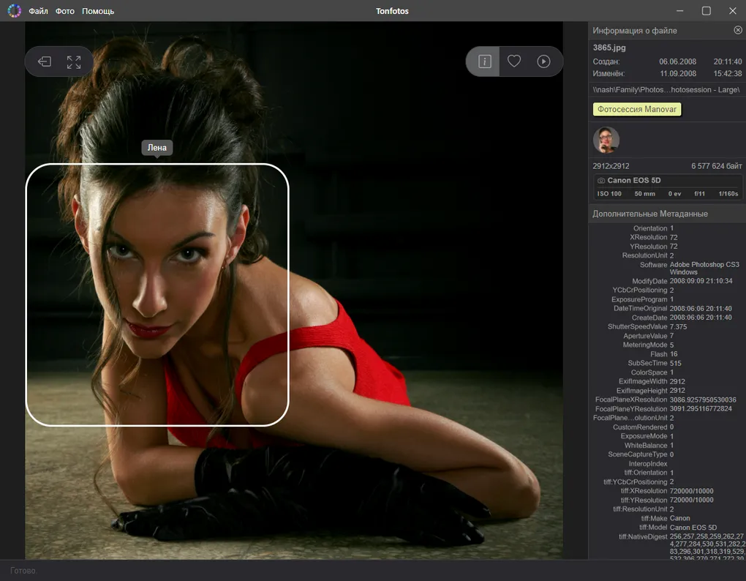746x581 pixels.
Task: Click the tiff:NativeDigest value
Action: pos(707,547)
